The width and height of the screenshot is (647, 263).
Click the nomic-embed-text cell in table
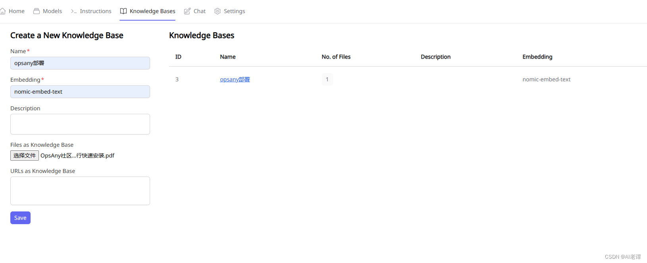pos(547,79)
